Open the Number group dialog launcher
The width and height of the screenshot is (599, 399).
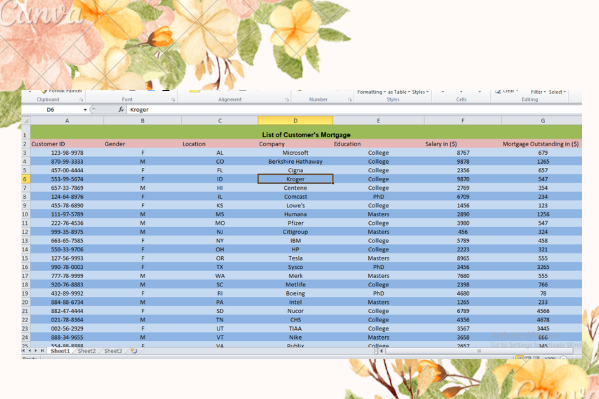pos(350,100)
